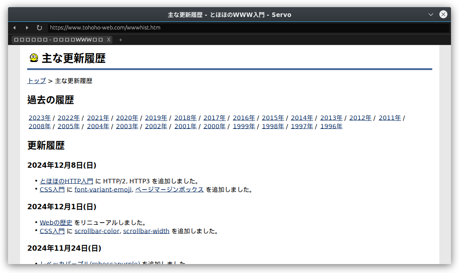Open the 2022年 history link

coord(69,118)
